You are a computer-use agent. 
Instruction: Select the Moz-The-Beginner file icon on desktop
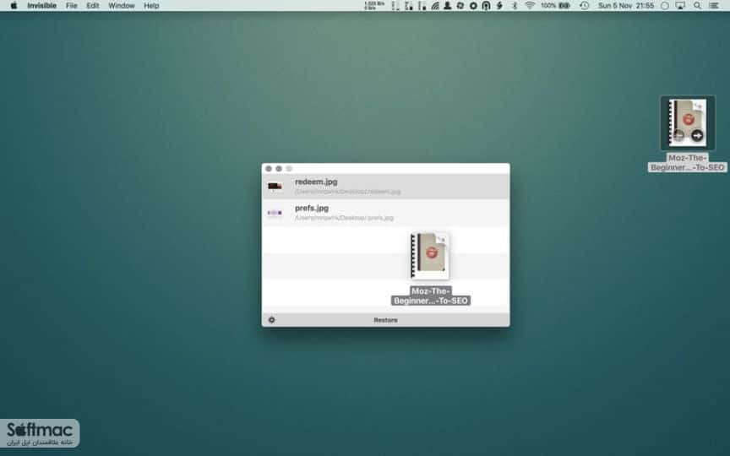pyautogui.click(x=688, y=122)
